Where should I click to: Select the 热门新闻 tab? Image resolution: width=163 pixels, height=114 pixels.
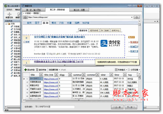point(105,30)
